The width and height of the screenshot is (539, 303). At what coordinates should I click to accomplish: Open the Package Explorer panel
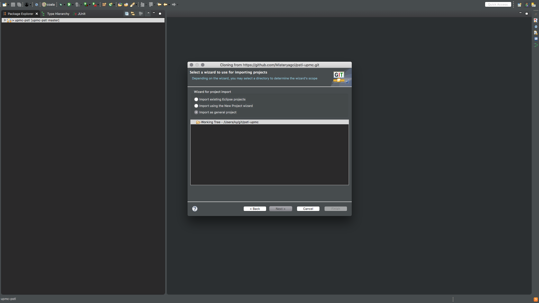click(21, 14)
